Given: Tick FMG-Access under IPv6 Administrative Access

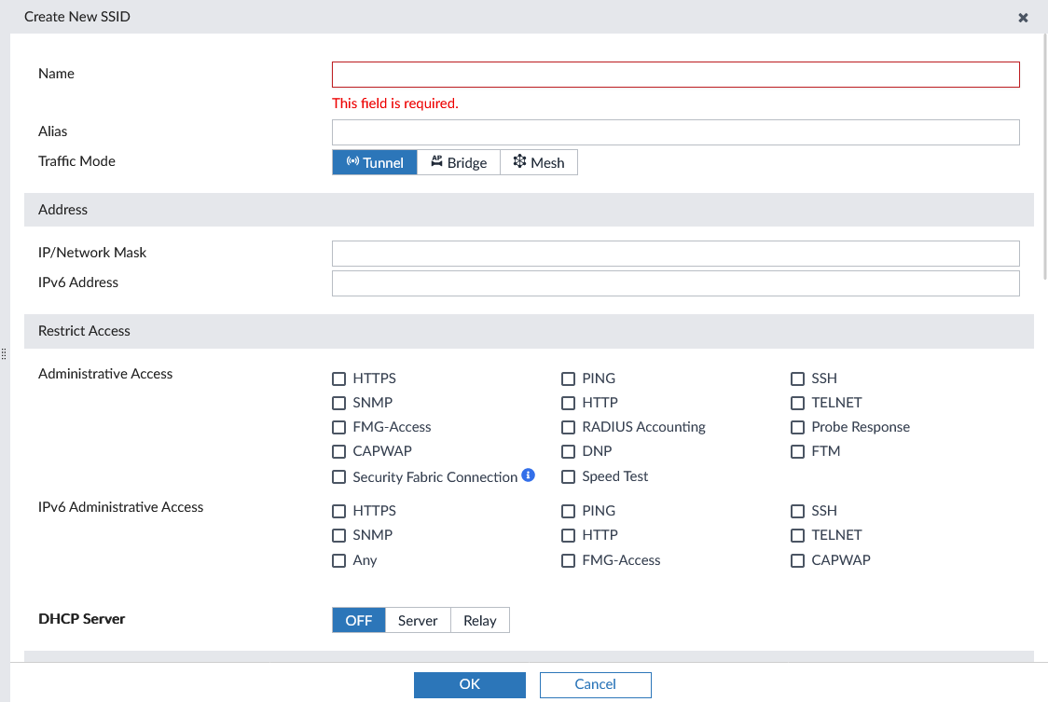Looking at the screenshot, I should pos(568,560).
